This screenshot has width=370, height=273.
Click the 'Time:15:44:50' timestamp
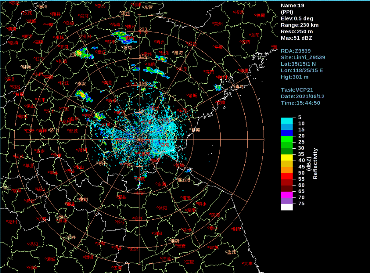(301, 103)
